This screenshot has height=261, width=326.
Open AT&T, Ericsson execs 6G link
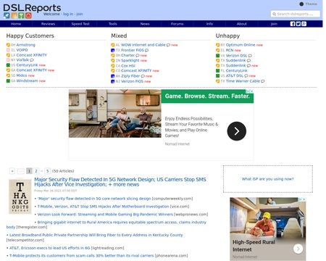tap(49, 248)
